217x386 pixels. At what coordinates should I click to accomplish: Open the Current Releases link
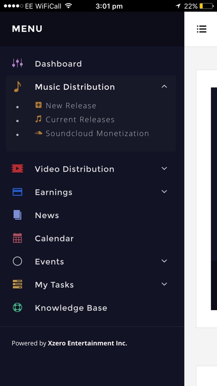[80, 119]
